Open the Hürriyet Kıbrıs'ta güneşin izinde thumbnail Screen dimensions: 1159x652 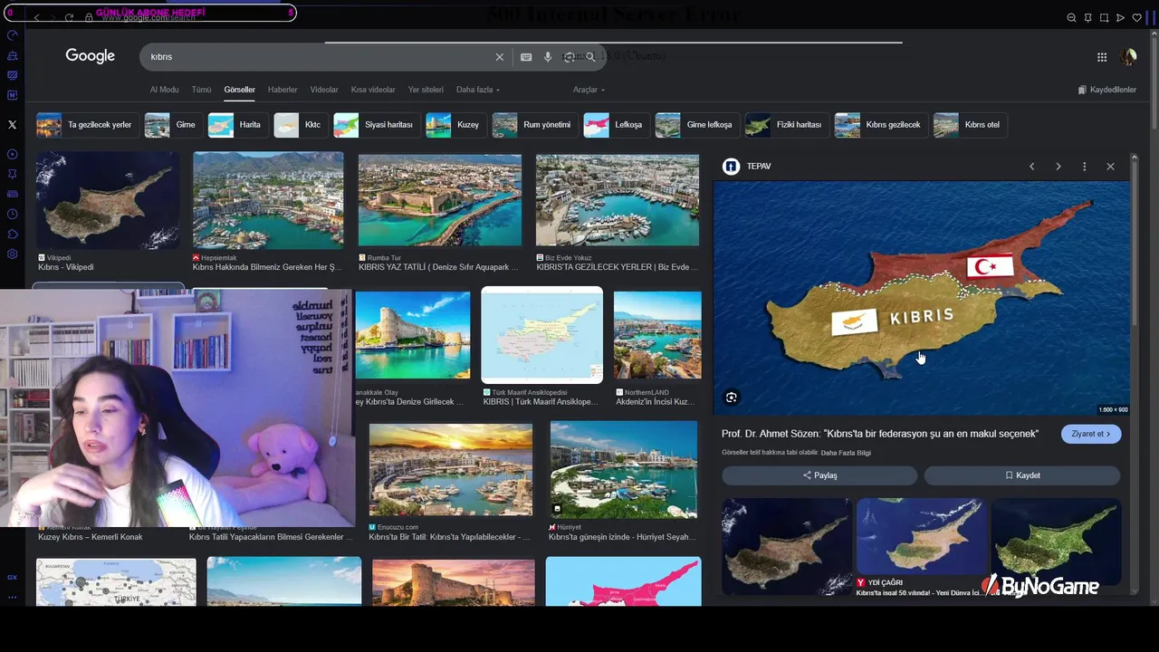click(x=624, y=469)
